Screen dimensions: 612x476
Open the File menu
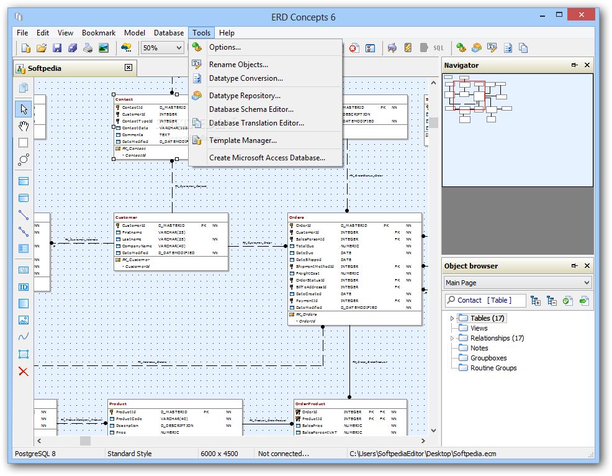tap(22, 33)
